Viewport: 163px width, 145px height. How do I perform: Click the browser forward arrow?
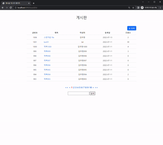click(x=7, y=8)
